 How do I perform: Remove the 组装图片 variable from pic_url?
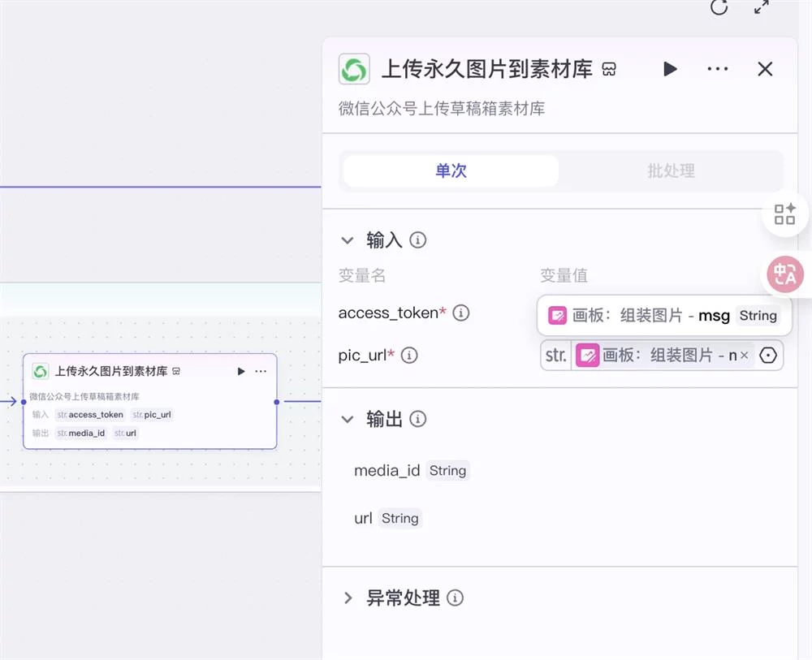(744, 355)
